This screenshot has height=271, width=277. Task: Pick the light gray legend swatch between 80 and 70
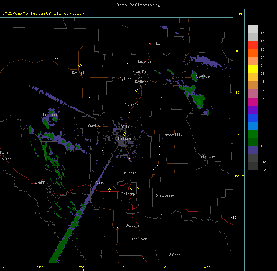pos(253,29)
